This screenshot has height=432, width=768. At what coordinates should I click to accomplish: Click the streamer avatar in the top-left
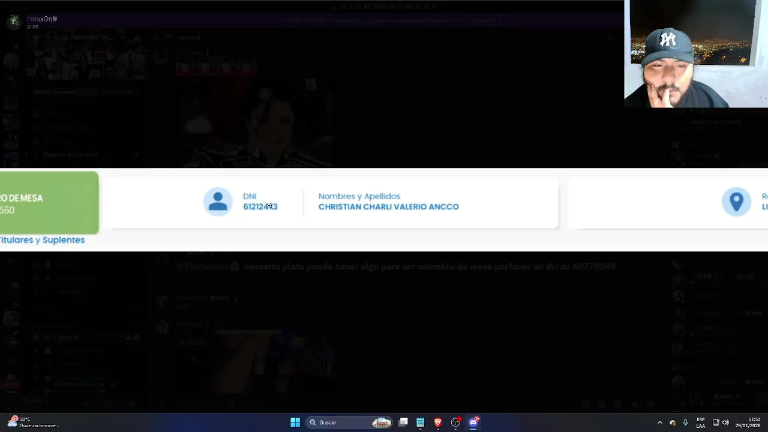(14, 22)
